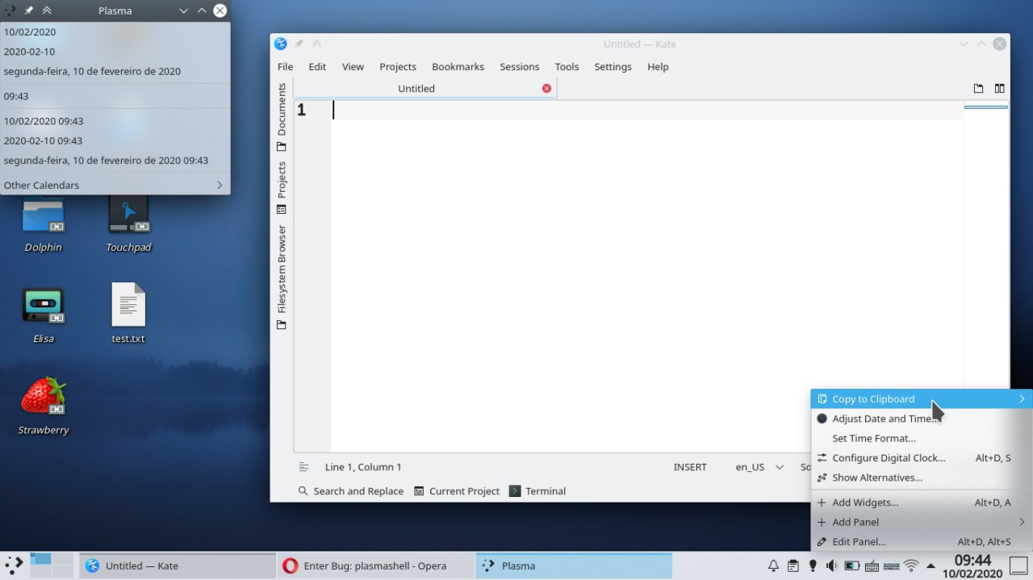Open the application launcher in the panel
Screen dimensions: 1033x580
[x=14, y=565]
